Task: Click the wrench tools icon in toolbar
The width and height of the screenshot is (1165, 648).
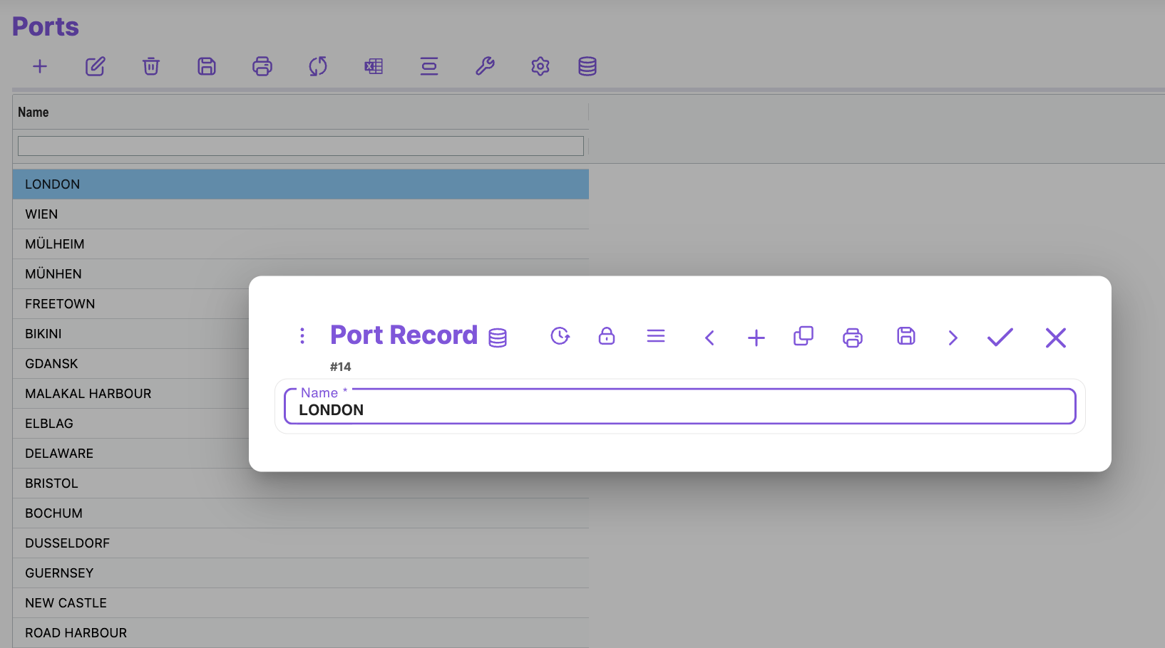Action: [485, 66]
